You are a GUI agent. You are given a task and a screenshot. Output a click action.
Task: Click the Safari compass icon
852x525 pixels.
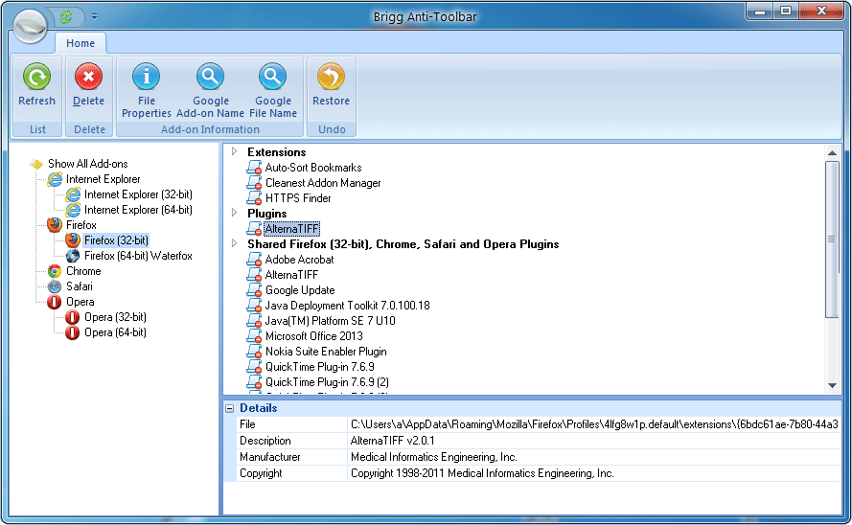pos(55,286)
